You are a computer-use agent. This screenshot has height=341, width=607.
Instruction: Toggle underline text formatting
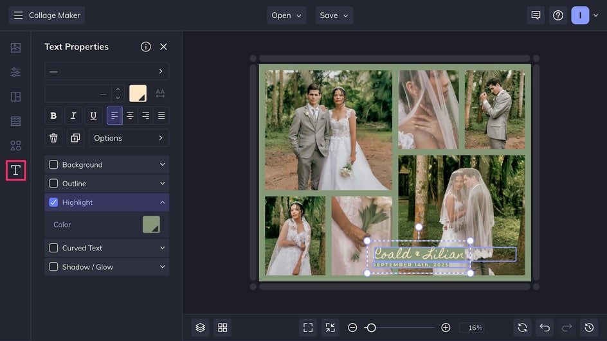coord(93,116)
